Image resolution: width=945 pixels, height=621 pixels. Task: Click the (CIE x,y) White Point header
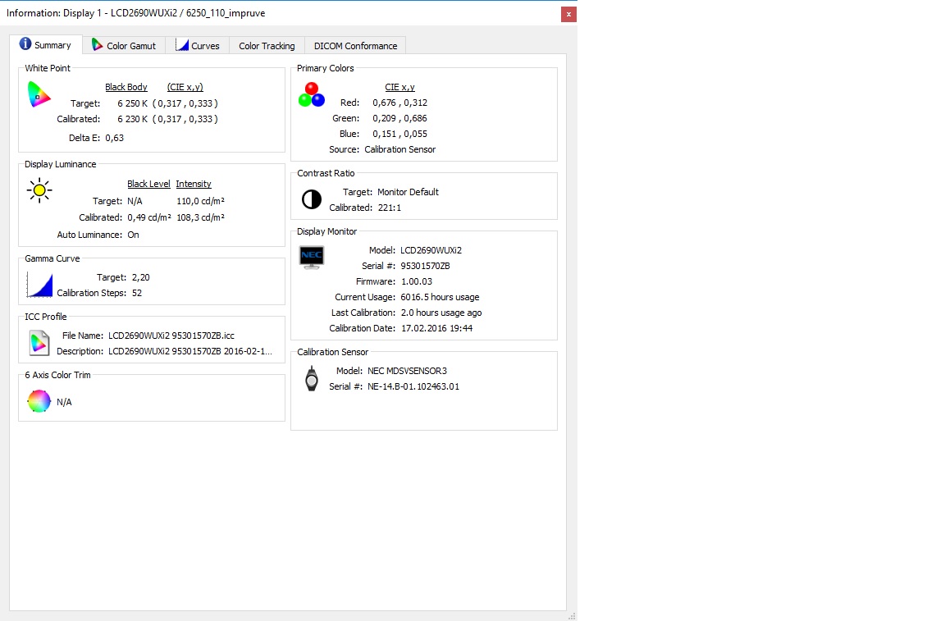[185, 87]
